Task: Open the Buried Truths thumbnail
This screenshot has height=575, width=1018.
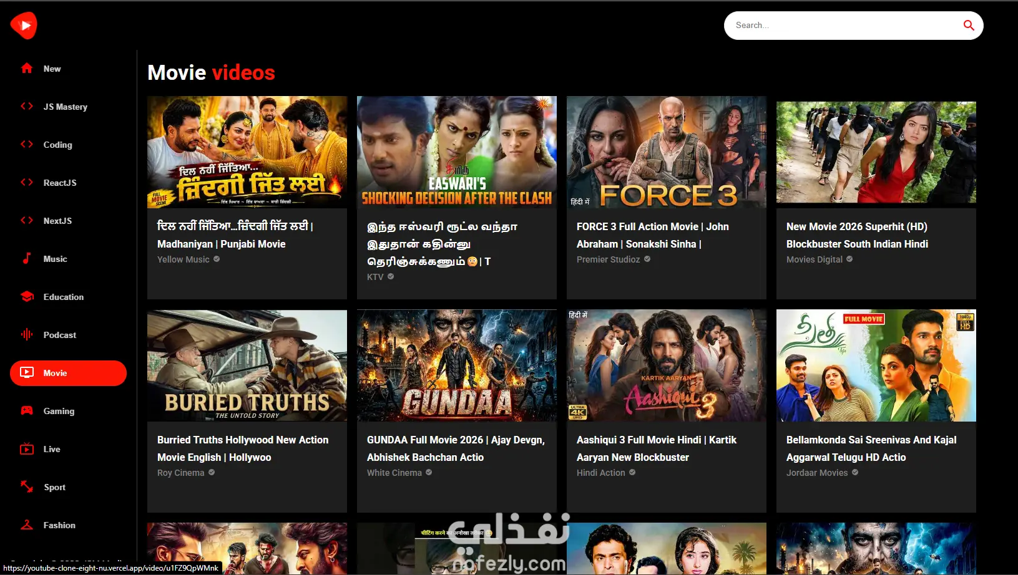Action: pos(247,365)
